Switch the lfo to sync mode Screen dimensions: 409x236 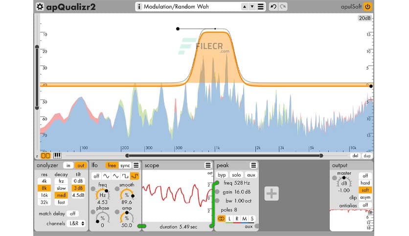click(x=125, y=165)
